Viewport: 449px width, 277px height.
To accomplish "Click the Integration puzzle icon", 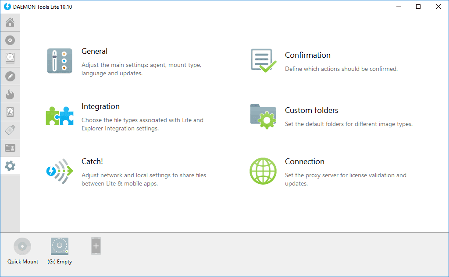I will (x=60, y=116).
